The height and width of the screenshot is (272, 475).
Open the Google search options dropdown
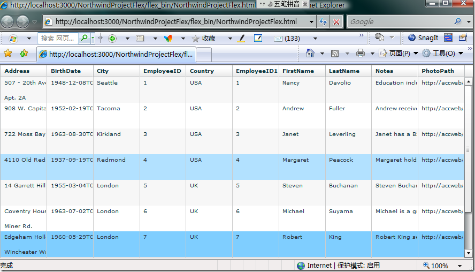pos(469,21)
